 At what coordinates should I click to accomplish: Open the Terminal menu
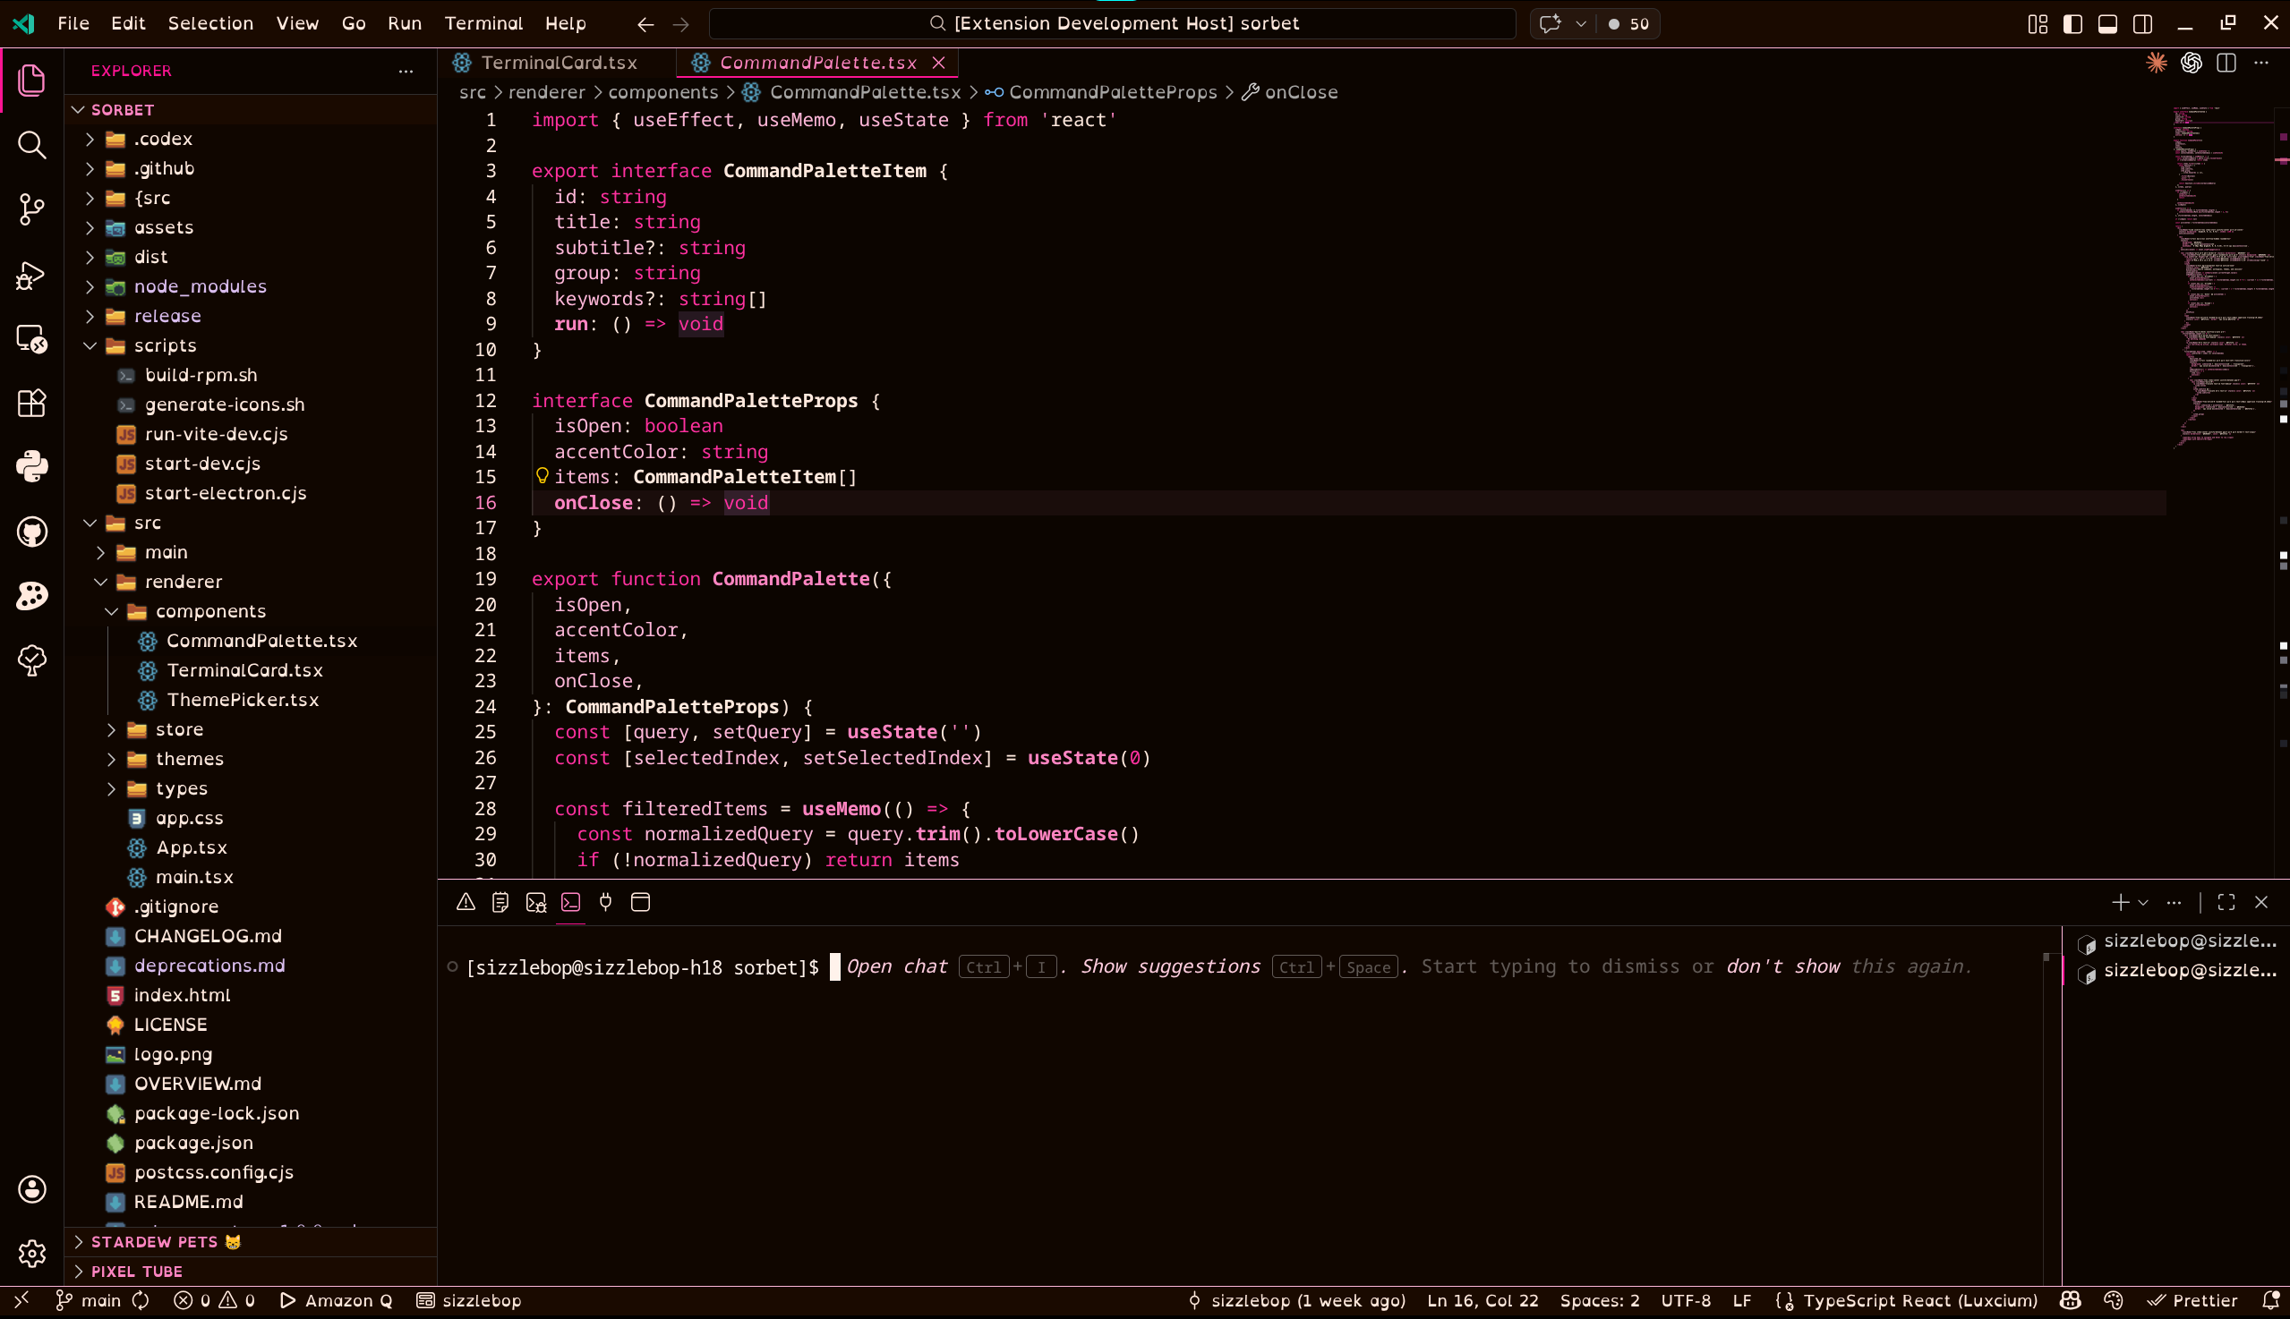pos(483,23)
